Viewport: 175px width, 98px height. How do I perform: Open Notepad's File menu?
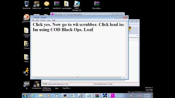click(x=33, y=20)
